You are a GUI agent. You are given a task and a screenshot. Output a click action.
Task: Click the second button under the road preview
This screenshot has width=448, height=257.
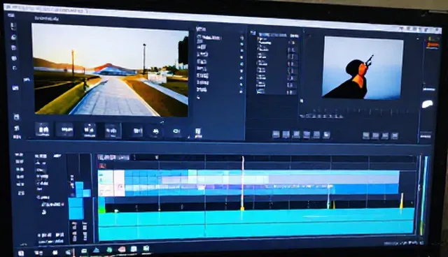point(65,130)
